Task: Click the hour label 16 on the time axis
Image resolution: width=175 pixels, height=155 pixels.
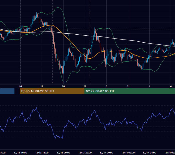Action: coord(20,87)
